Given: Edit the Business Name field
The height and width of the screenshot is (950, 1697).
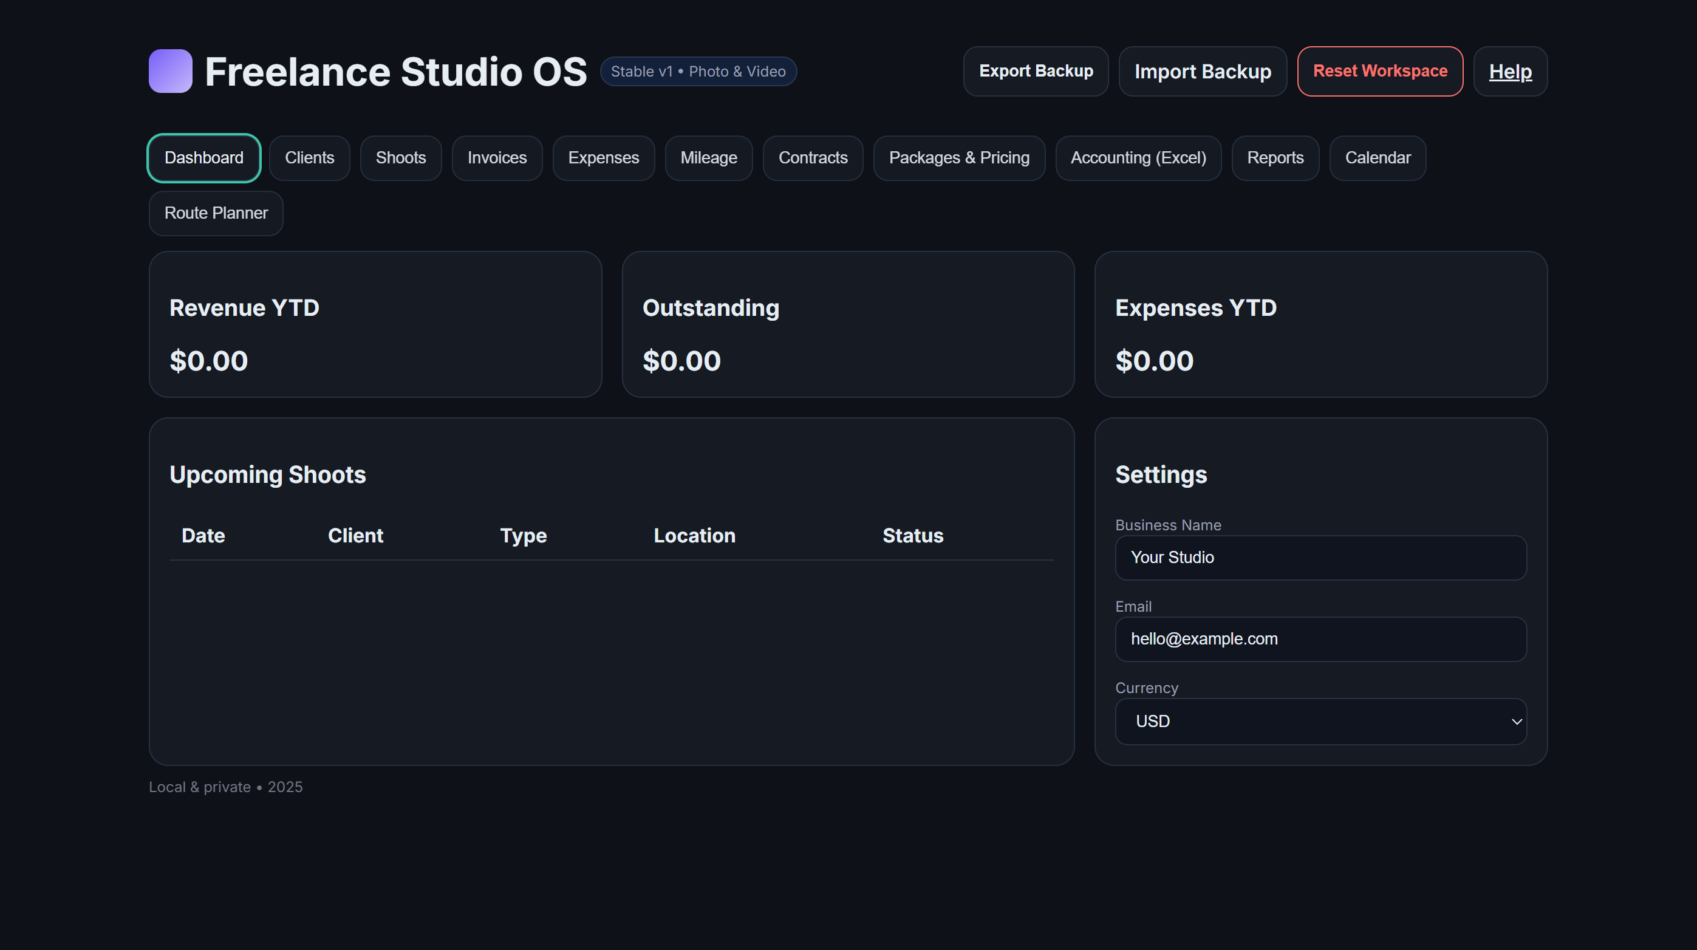Looking at the screenshot, I should point(1320,558).
